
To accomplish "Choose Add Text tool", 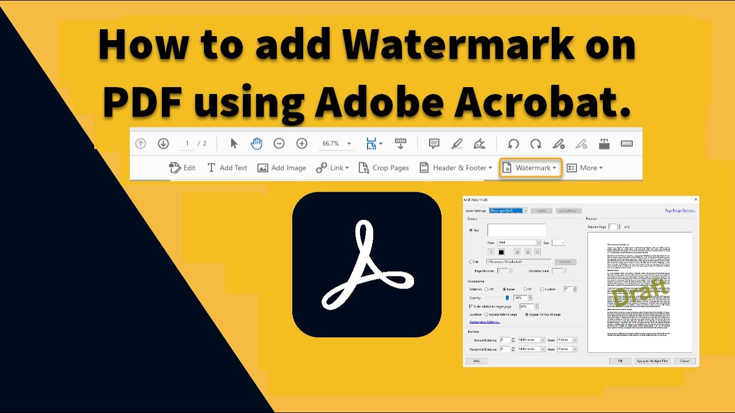I will point(227,167).
